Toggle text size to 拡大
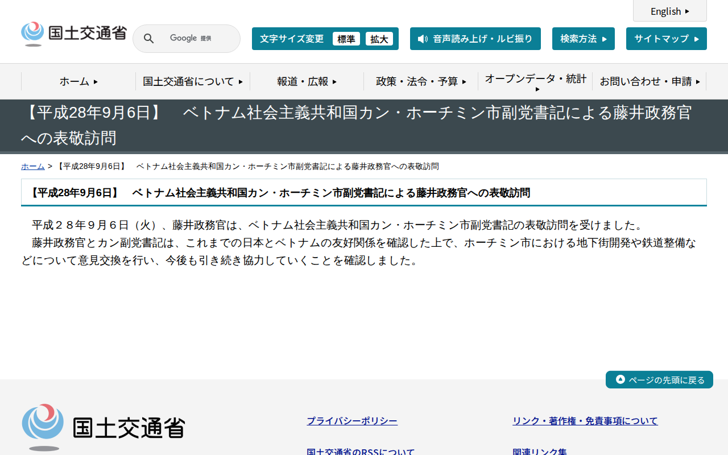This screenshot has height=455, width=728. [x=379, y=39]
